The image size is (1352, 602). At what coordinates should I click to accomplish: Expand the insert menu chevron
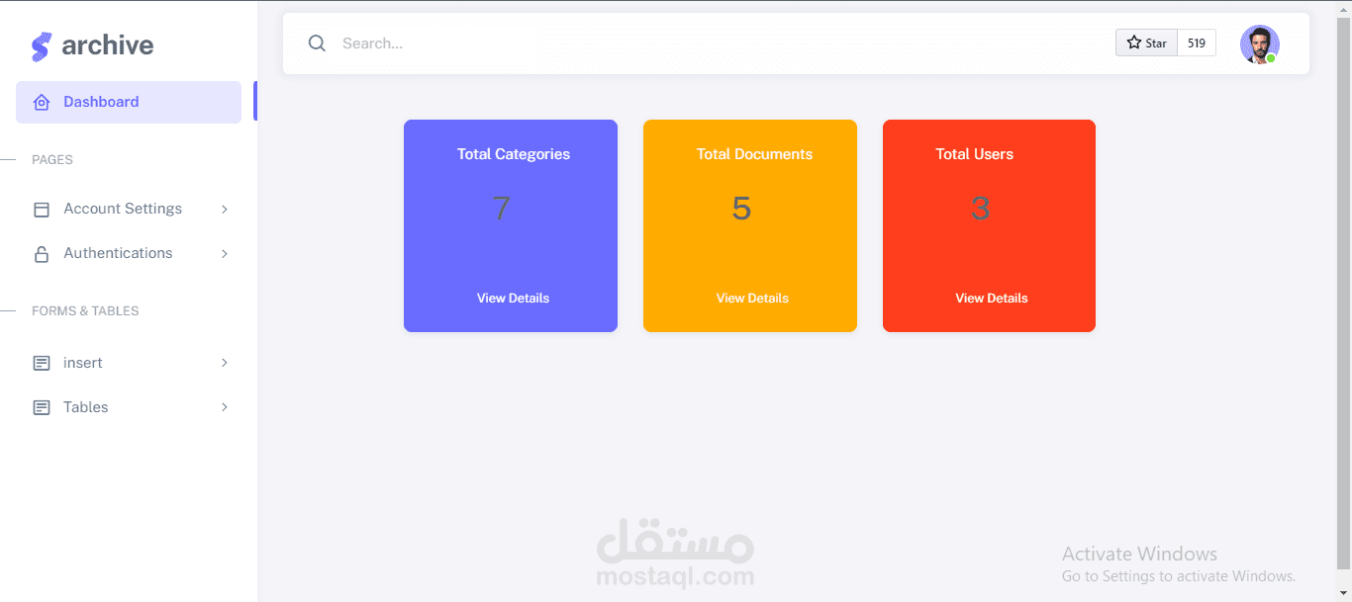225,363
